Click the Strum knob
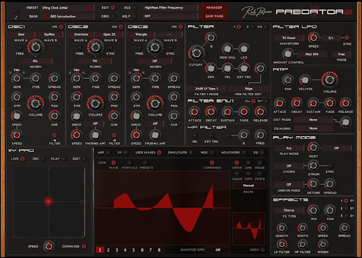Image resolution: width=362 pixels, height=258 pixels. click(313, 166)
